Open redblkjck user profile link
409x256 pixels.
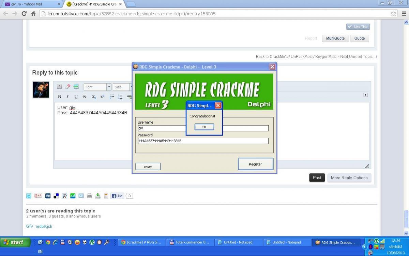pos(44,226)
